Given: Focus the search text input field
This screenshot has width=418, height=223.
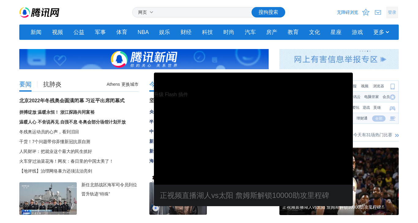Looking at the screenshot, I should coord(203,12).
